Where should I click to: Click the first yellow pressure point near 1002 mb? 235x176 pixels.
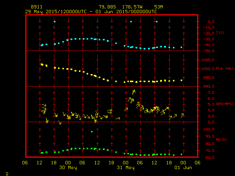(42, 65)
